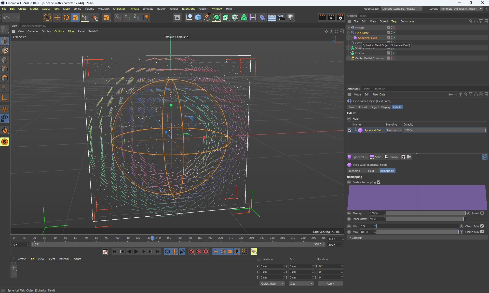This screenshot has width=489, height=293.
Task: Open the Object (Rel) coordinate dropdown
Action: pyautogui.click(x=272, y=284)
